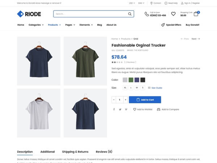Expand the Categories menu dropdown
217x163 pixels.
36,25
